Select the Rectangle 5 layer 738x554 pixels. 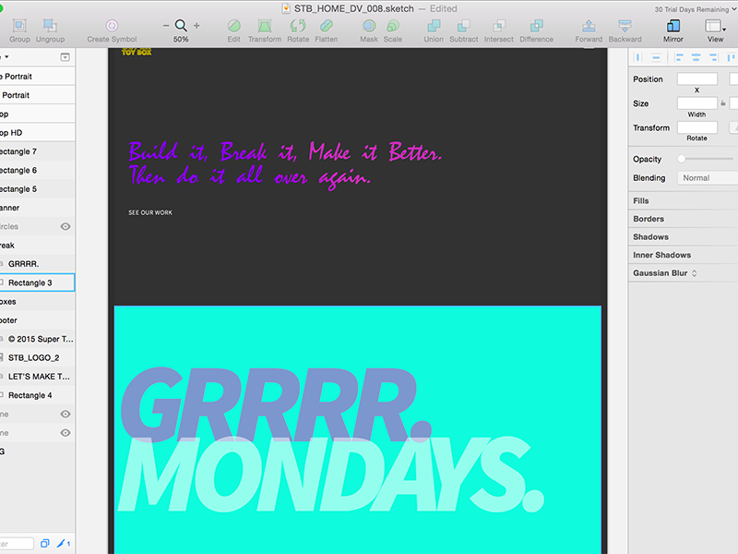click(x=37, y=189)
